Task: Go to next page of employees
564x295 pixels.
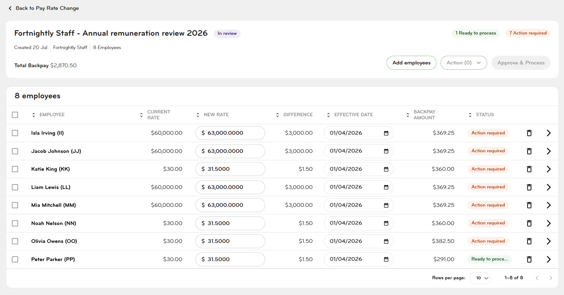Action: pos(551,278)
